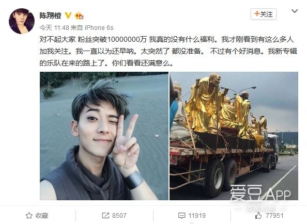Click the repost share icon

point(105,216)
